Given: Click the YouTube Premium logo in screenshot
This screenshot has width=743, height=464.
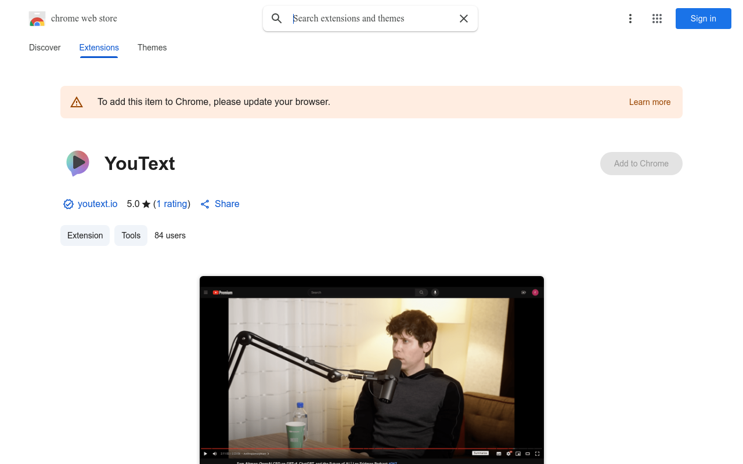Looking at the screenshot, I should (223, 292).
